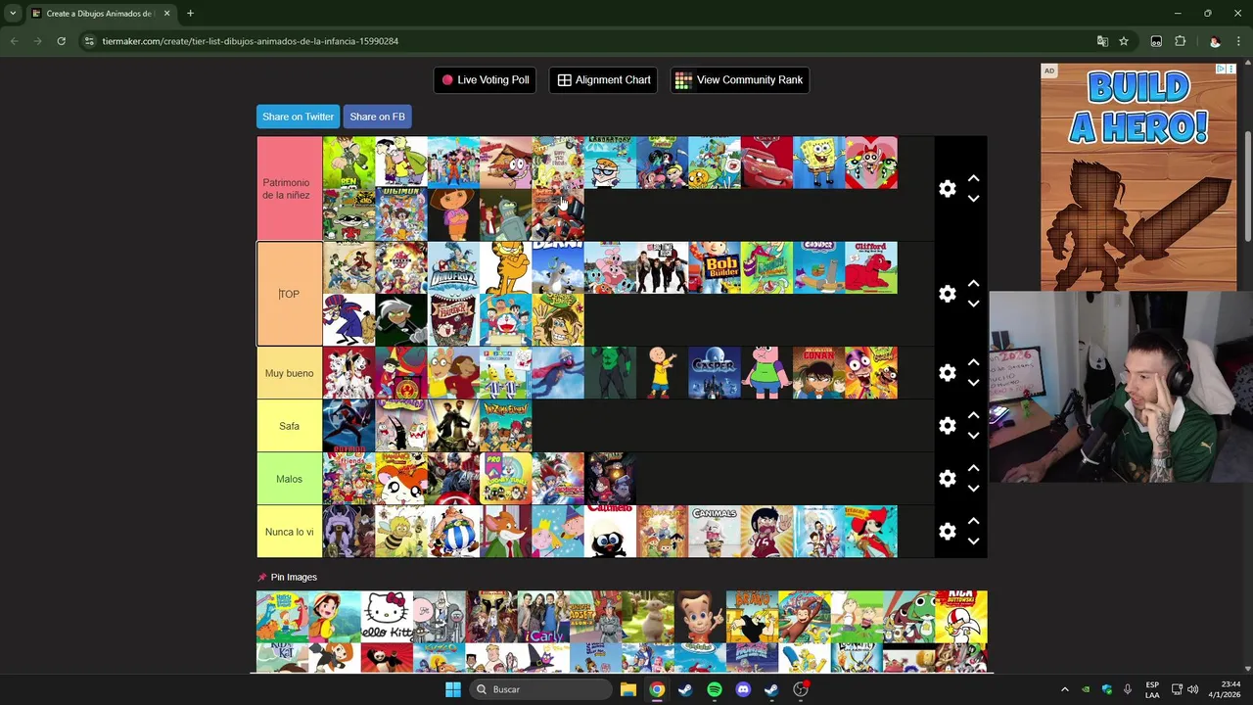Move Patrimonio de la niñez row down
Image resolution: width=1253 pixels, height=705 pixels.
point(973,199)
